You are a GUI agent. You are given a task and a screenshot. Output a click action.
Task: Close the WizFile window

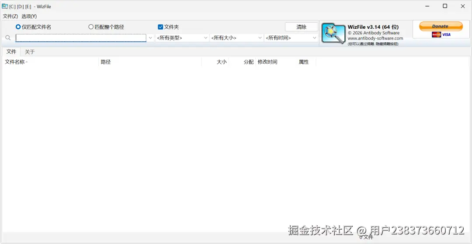click(x=463, y=6)
